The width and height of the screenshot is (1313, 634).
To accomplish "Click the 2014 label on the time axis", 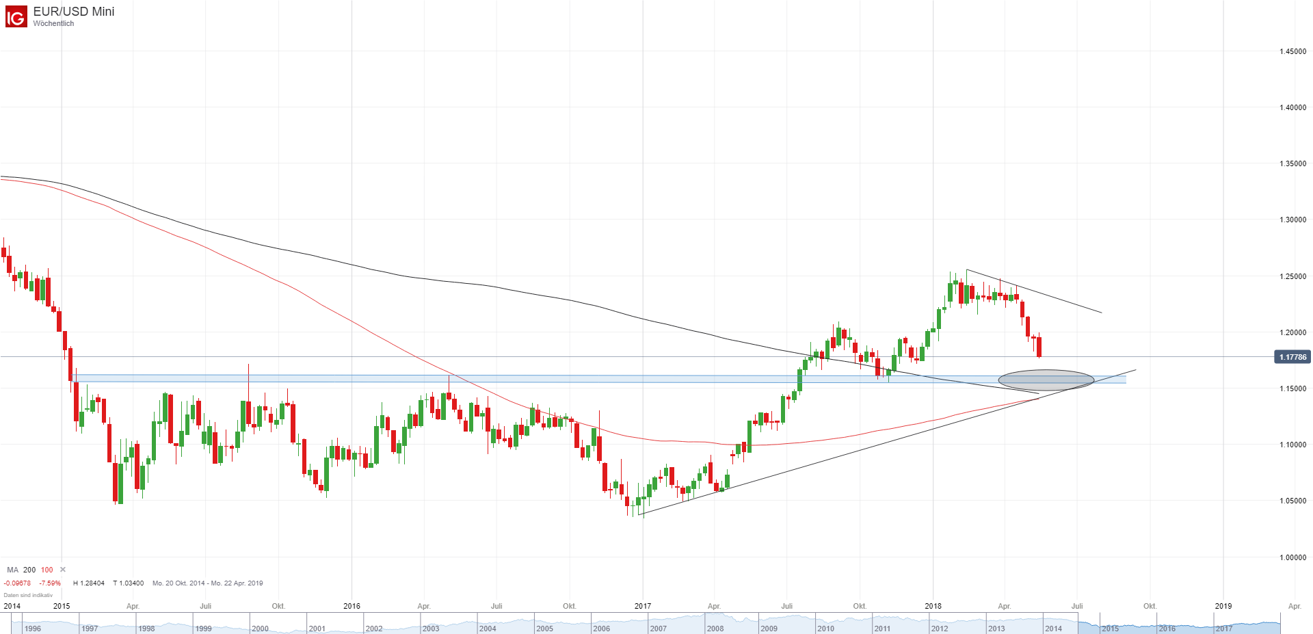I will point(12,606).
